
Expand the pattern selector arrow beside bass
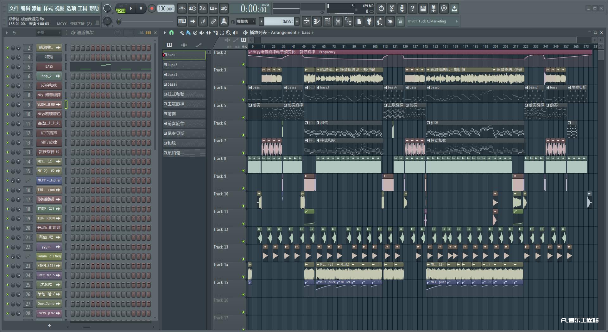tap(261, 22)
